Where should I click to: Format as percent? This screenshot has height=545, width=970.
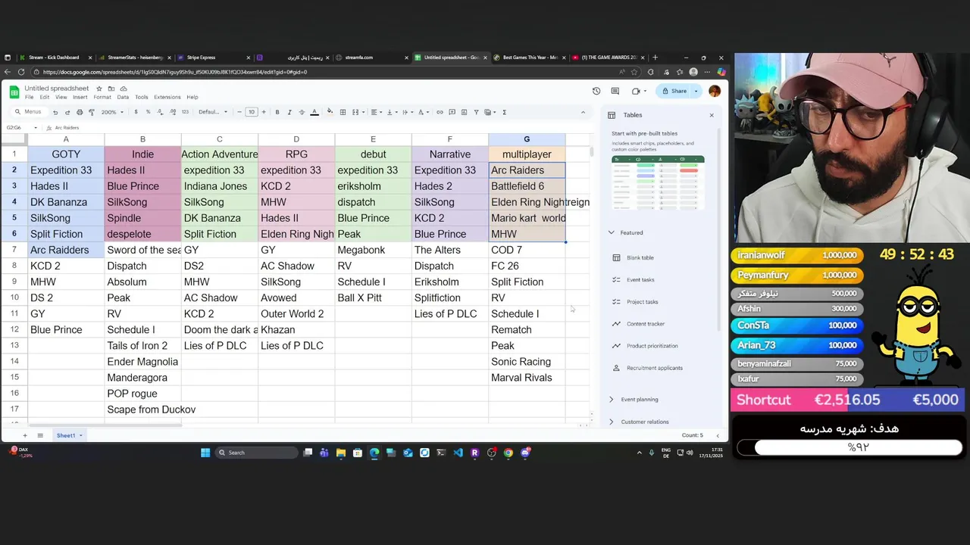148,112
